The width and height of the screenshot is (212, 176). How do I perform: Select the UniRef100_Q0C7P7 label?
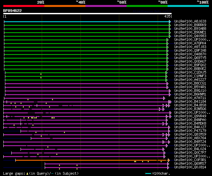tap(190, 153)
